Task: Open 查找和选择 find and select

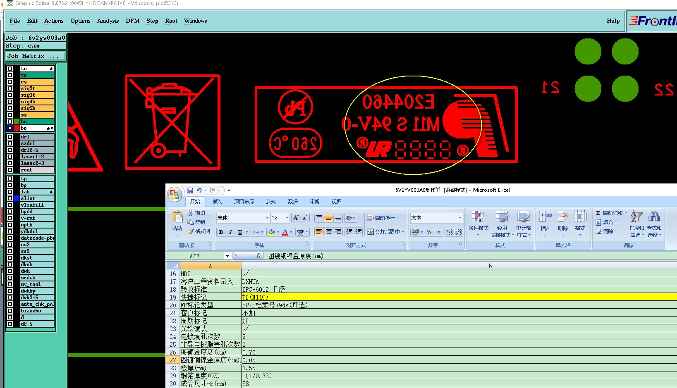Action: [x=654, y=224]
